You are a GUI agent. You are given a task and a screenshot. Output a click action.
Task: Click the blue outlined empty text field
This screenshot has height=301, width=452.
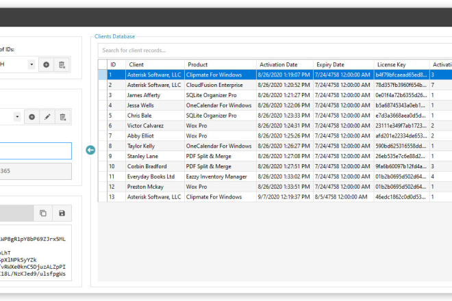click(x=36, y=150)
